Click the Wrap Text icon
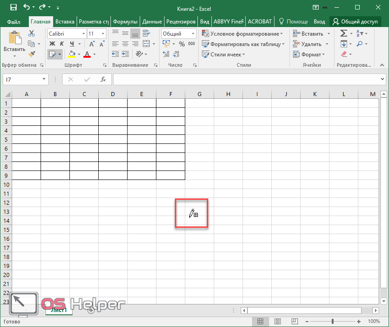 145,33
